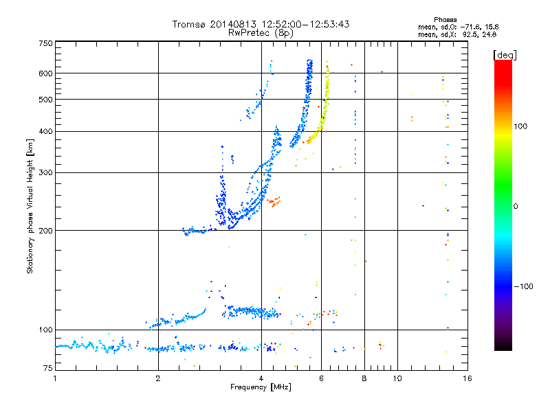Click the y-axis tick label '500'
Viewport: 550px width, 412px height.
[45, 100]
